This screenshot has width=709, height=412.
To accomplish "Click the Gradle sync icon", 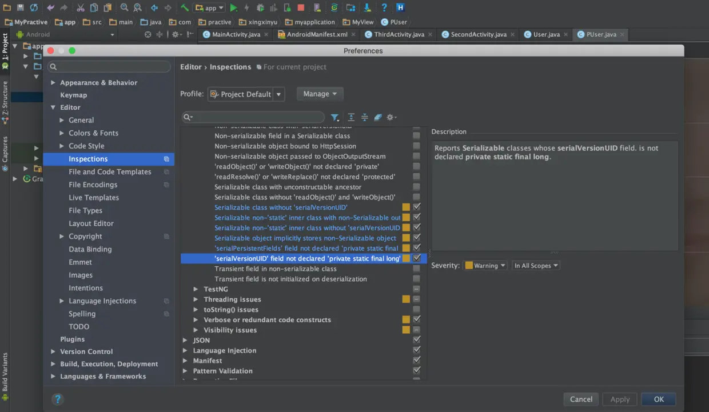I will tap(334, 7).
